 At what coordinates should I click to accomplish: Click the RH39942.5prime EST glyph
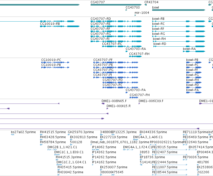point(59,175)
